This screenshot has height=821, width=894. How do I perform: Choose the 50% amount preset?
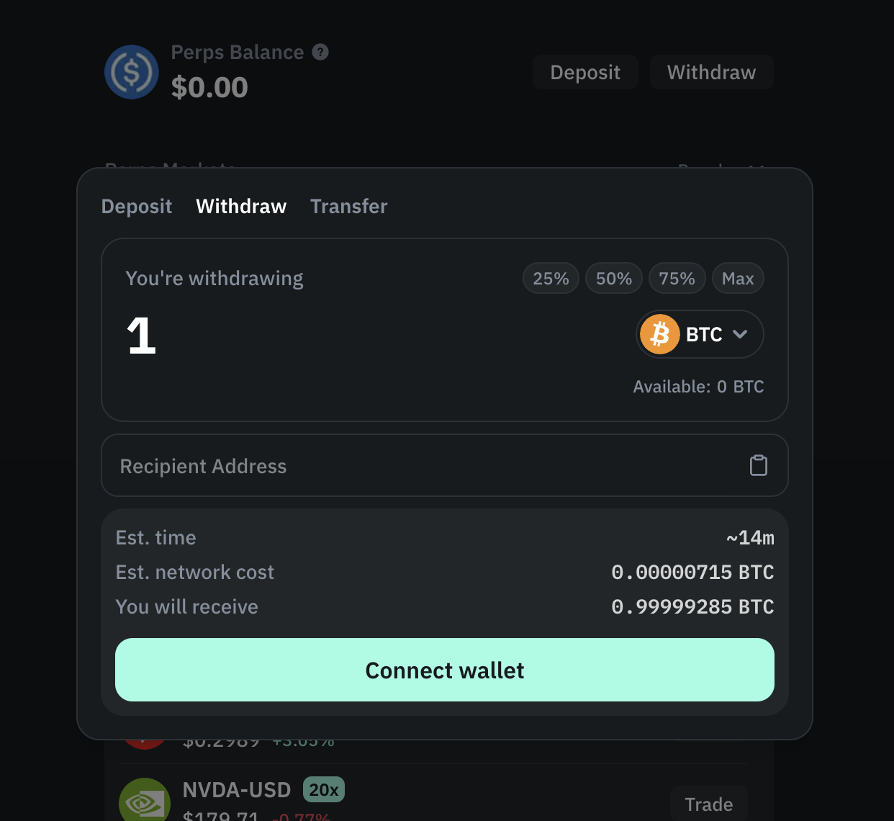(614, 279)
